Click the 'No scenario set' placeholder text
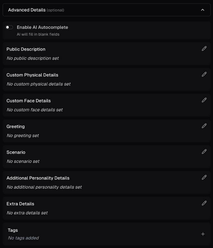This screenshot has width=213, height=248. click(23, 161)
